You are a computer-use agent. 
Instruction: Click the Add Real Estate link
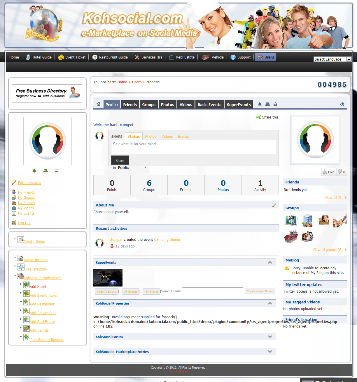click(x=42, y=322)
